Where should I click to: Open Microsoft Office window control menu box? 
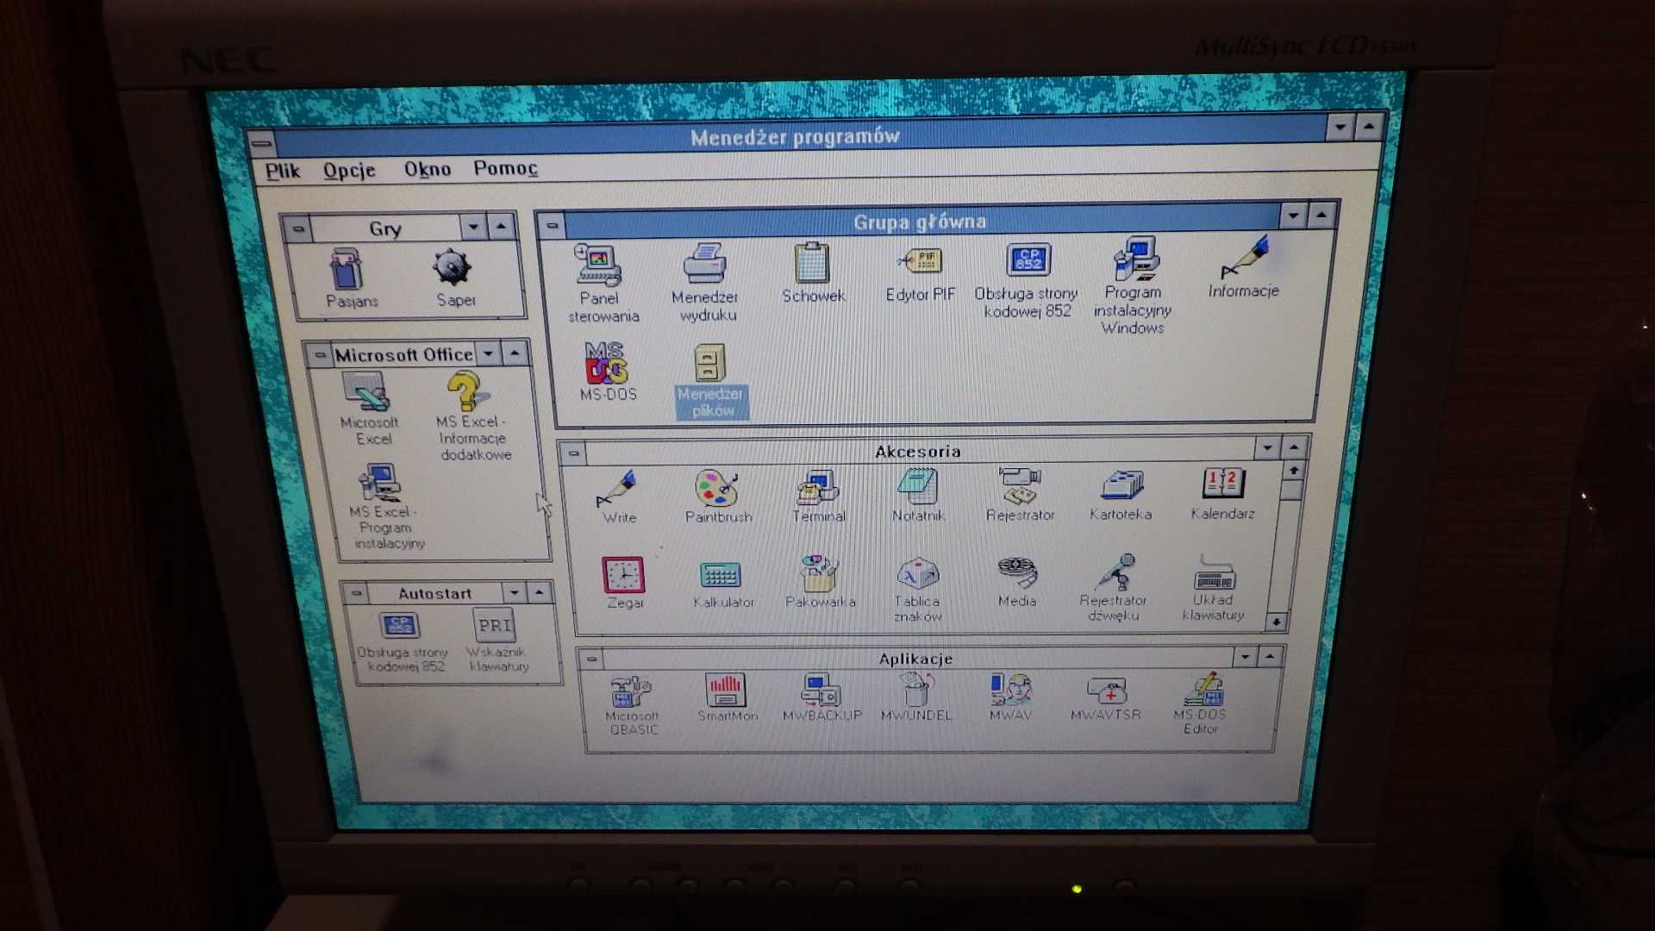319,354
